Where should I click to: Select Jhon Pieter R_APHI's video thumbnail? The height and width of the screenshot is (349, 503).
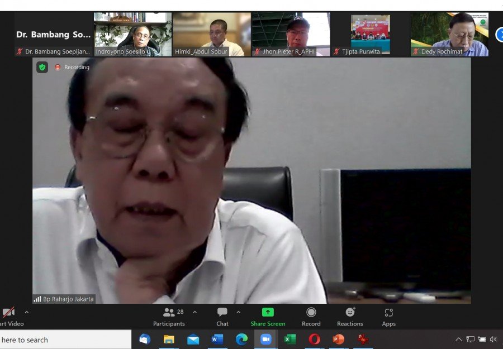[x=291, y=34]
